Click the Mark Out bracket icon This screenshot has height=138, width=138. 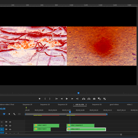(x=50, y=99)
